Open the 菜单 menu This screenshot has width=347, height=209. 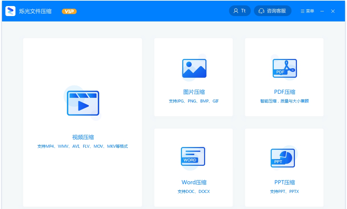[307, 11]
